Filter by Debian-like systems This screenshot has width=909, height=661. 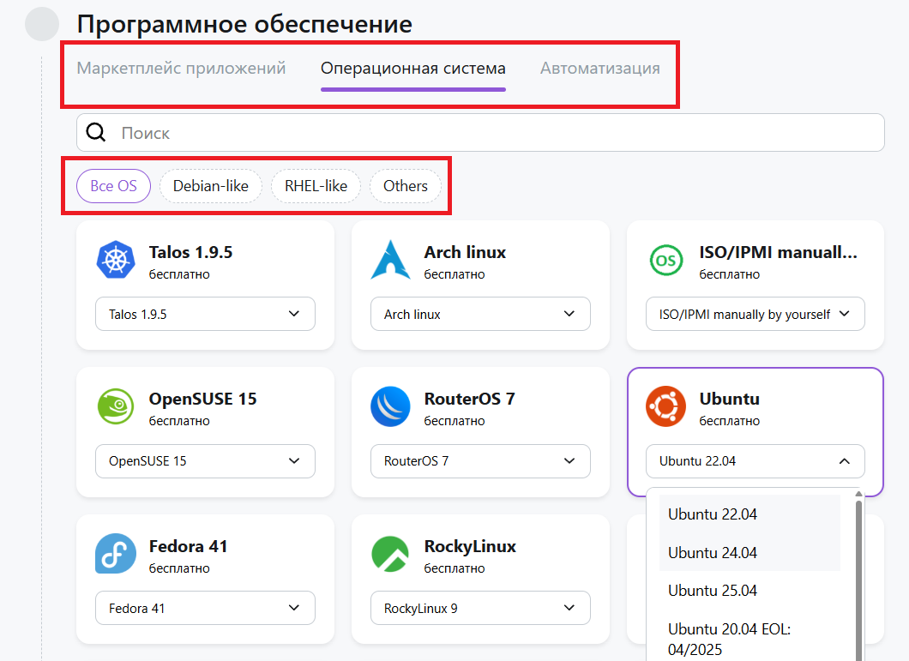211,186
